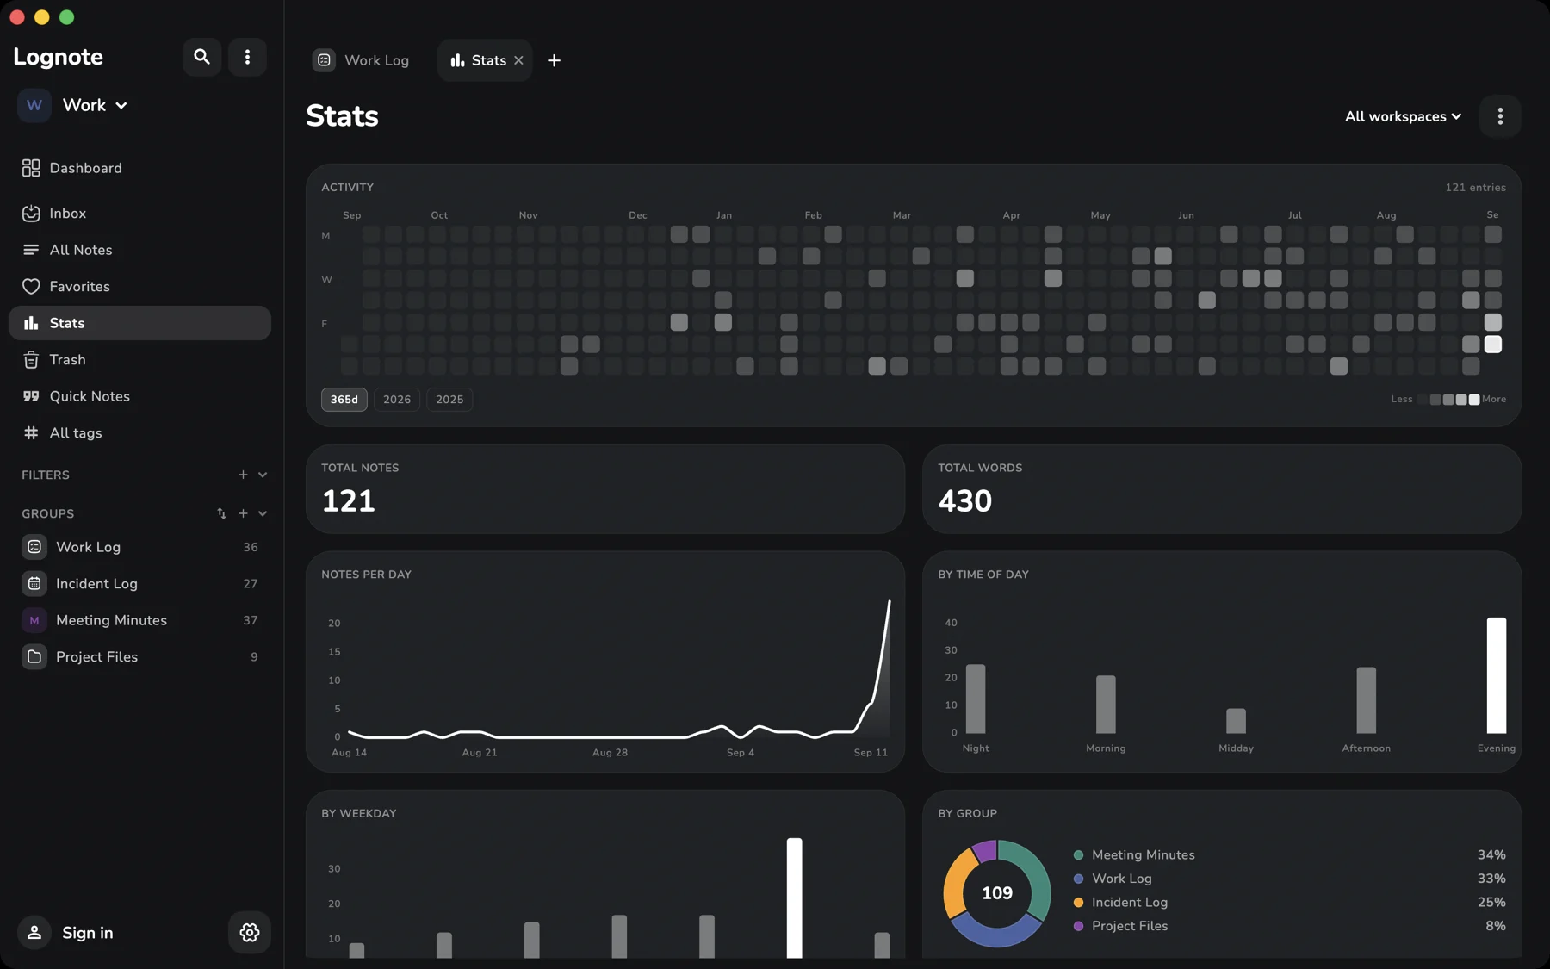Select Stats in the sidebar

point(139,323)
